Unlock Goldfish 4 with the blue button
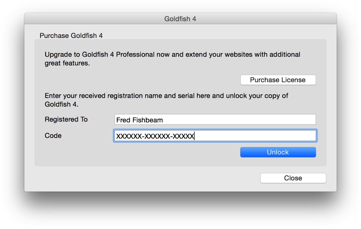The width and height of the screenshot is (361, 229). [278, 152]
